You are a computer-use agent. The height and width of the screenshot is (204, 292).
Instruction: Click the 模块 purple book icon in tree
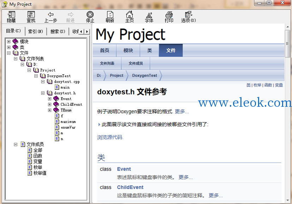click(16, 42)
